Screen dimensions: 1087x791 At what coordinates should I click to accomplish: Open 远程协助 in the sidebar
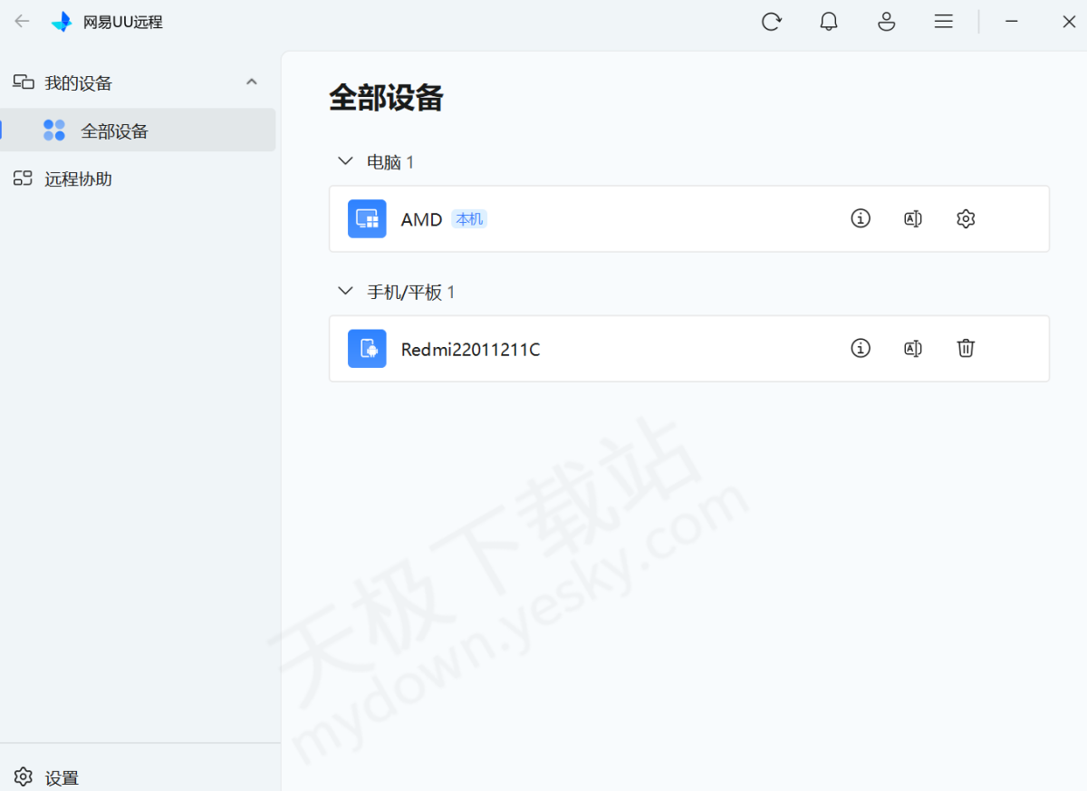[138, 178]
